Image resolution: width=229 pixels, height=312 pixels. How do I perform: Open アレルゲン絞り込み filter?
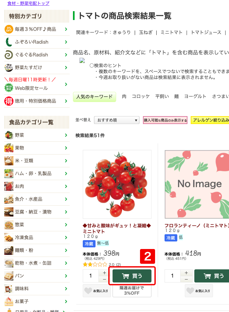(x=210, y=120)
